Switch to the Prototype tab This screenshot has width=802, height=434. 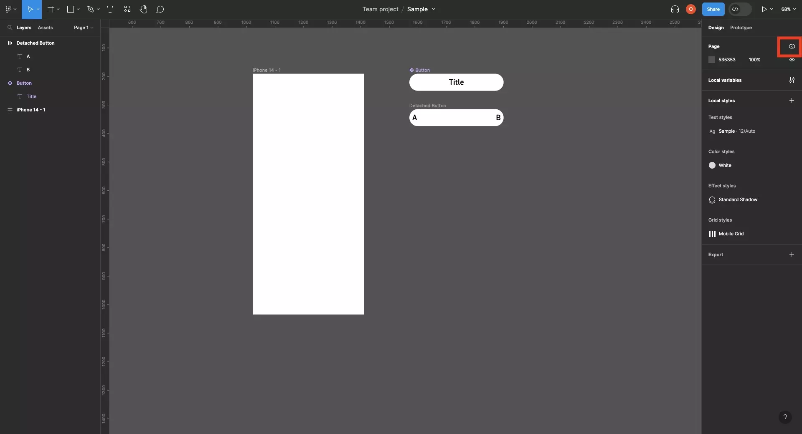(741, 28)
